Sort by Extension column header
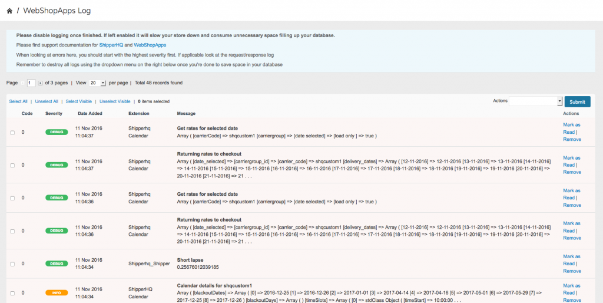Screen dimensions: 603x303 139,113
